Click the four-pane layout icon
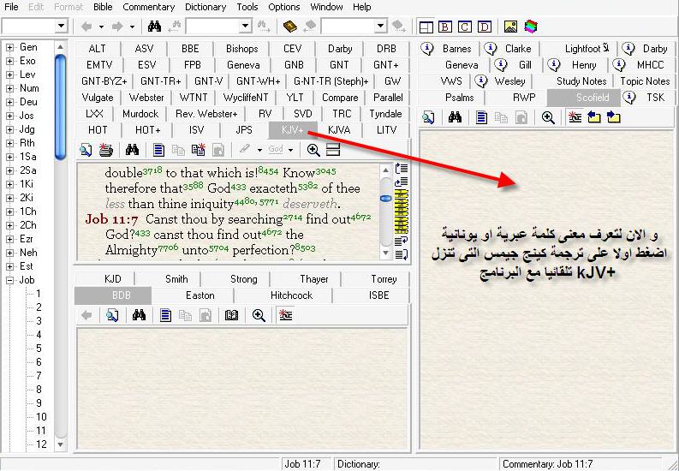The width and height of the screenshot is (679, 471). point(426,27)
